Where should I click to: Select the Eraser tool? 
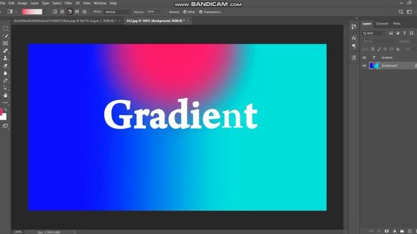click(5, 66)
